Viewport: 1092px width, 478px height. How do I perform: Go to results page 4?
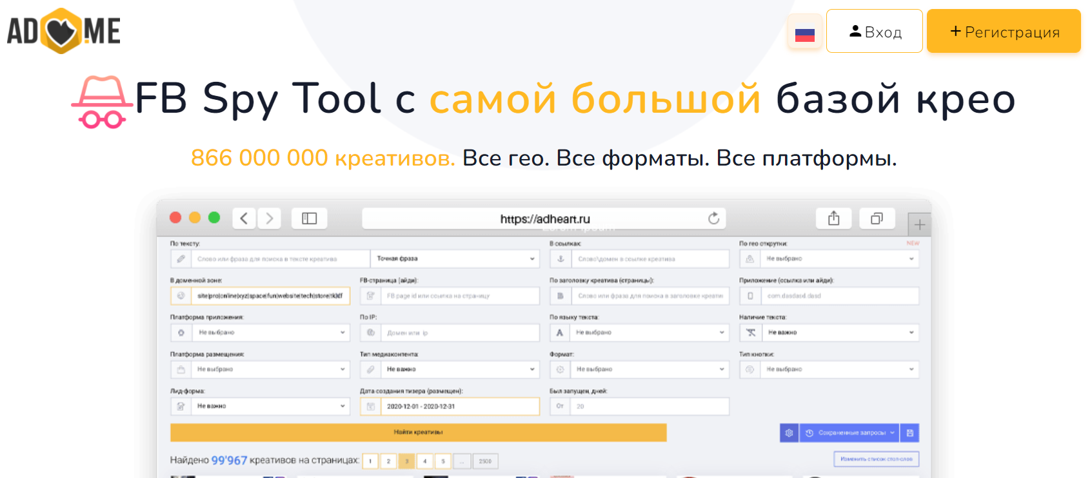point(424,461)
